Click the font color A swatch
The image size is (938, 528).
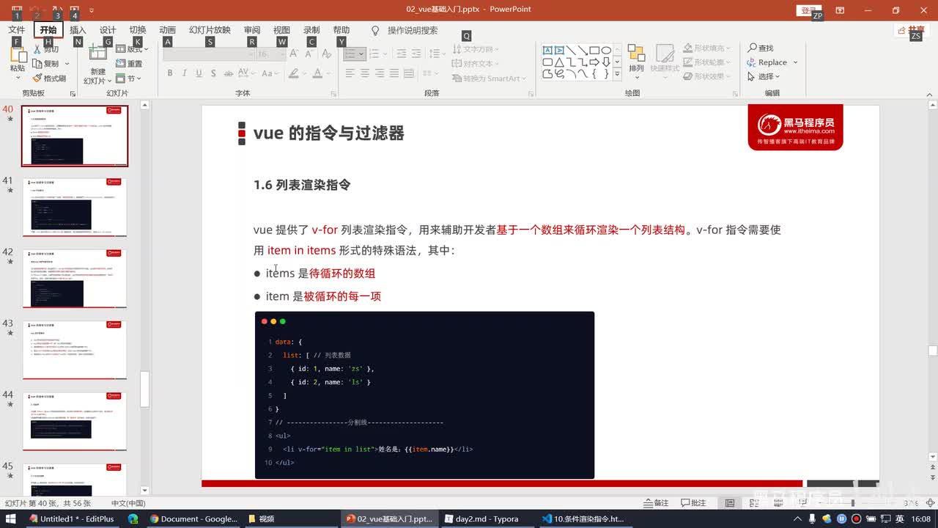point(317,73)
